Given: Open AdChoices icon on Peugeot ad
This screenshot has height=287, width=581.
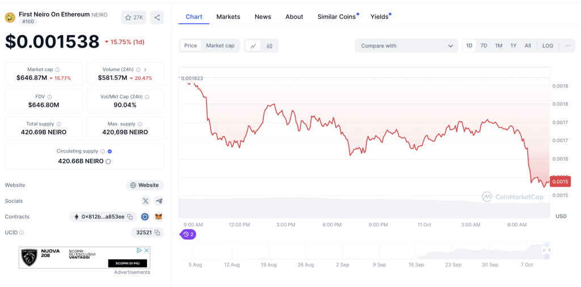Looking at the screenshot, I should [140, 250].
